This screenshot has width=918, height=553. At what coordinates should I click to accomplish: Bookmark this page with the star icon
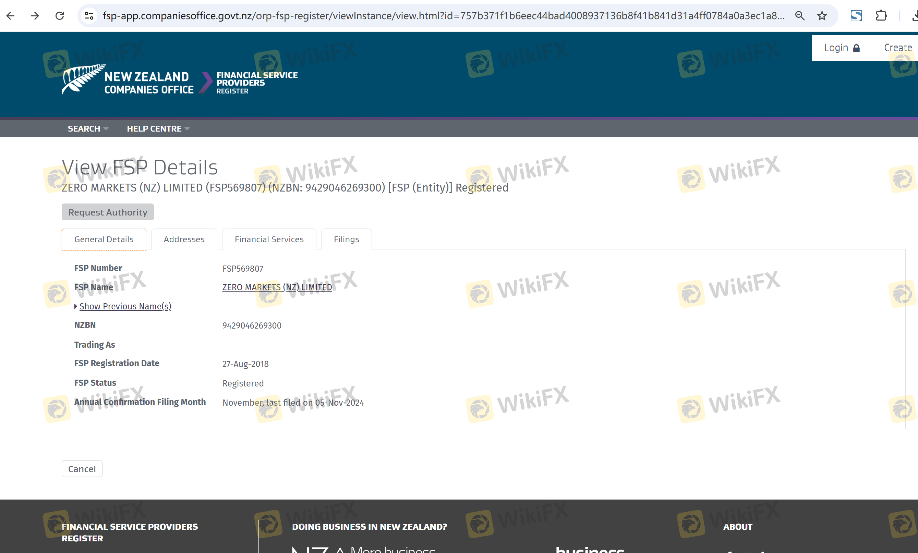coord(822,16)
